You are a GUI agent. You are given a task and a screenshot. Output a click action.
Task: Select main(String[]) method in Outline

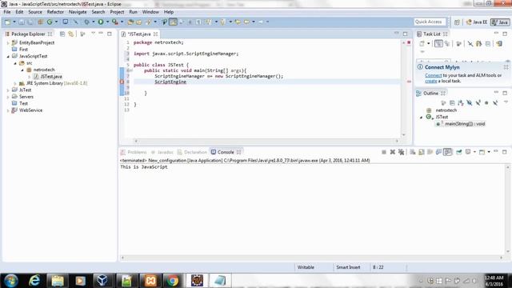click(x=461, y=124)
